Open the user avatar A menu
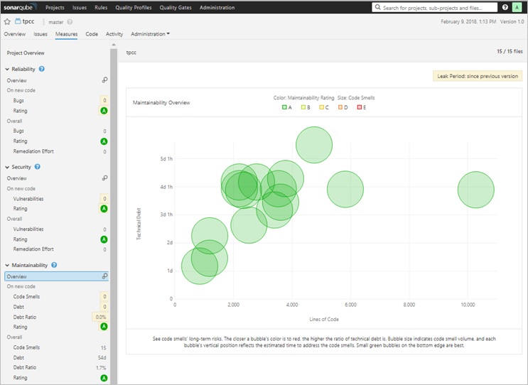Viewport: 528px width, 385px height. (x=517, y=7)
